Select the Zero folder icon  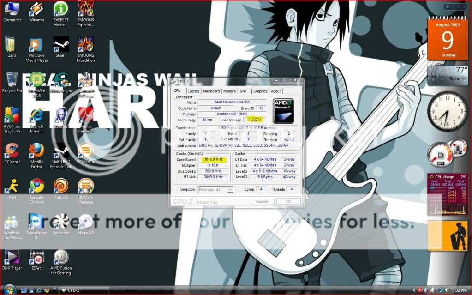pos(12,47)
